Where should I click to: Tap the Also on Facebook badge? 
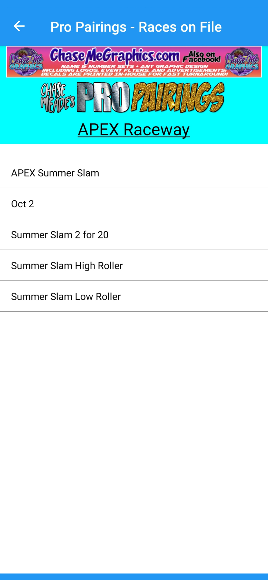point(202,57)
